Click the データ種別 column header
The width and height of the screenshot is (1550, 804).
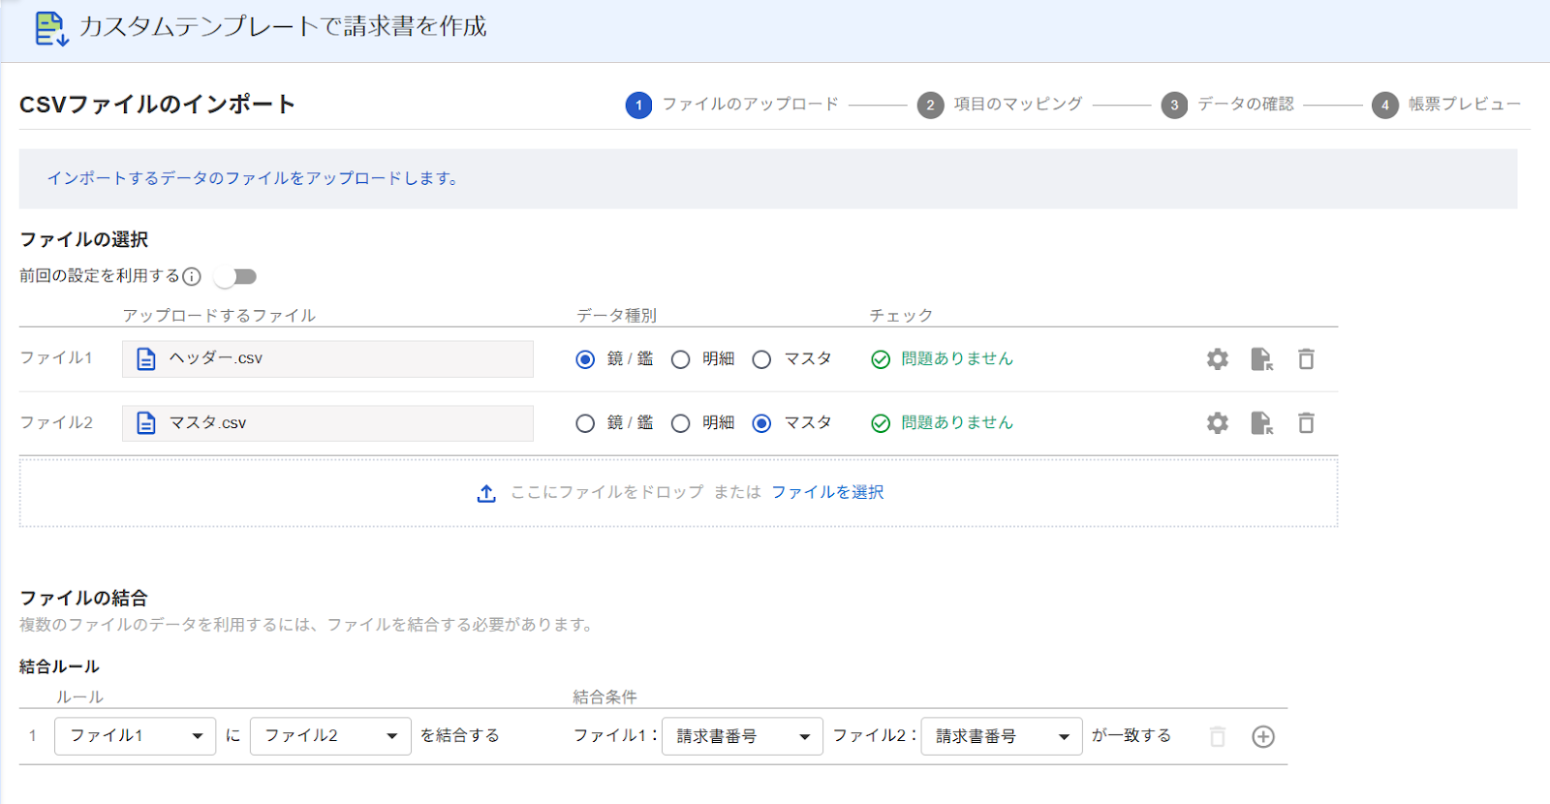[x=616, y=316]
